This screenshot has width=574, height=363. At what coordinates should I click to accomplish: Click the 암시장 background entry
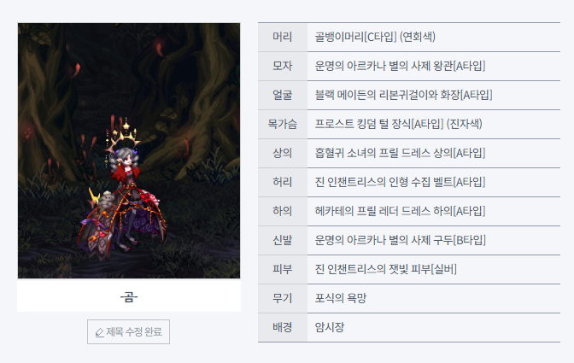tap(330, 327)
